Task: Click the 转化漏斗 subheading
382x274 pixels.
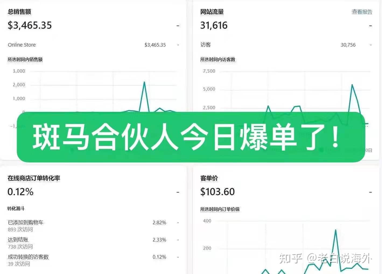Action: 16,208
